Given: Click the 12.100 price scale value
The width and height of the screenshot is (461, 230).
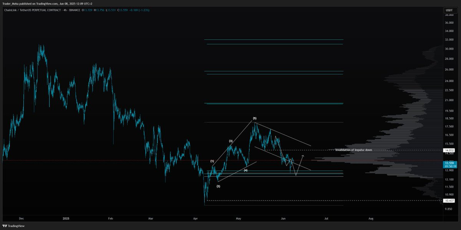Looking at the screenshot, I should point(449,179).
